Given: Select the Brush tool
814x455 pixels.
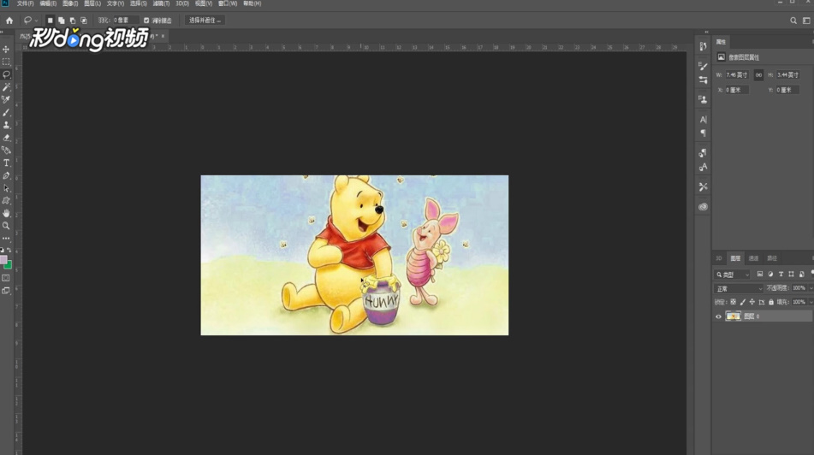Looking at the screenshot, I should (x=6, y=113).
